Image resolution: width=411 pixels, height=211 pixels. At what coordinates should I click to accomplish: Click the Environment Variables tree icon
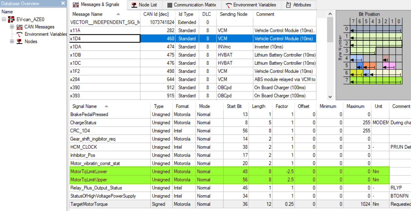click(x=20, y=34)
